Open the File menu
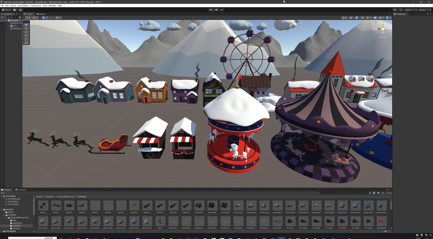Viewport: 433px width, 239px height. [x=2, y=6]
